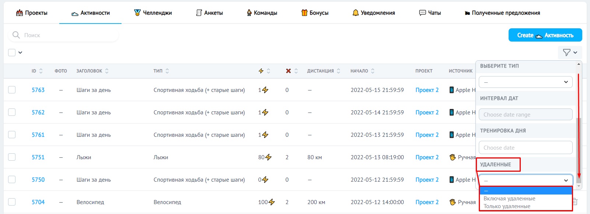Open Проект 2 link in row 5763
This screenshot has height=214, width=590.
tap(427, 90)
